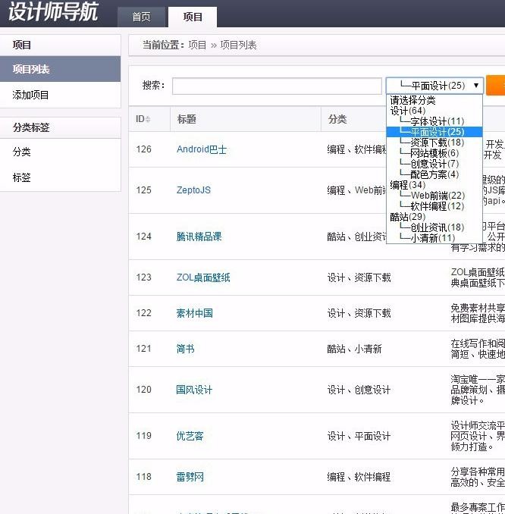Screen dimensions: 505x514
Task: Sort the table by the ID column
Action: 143,119
